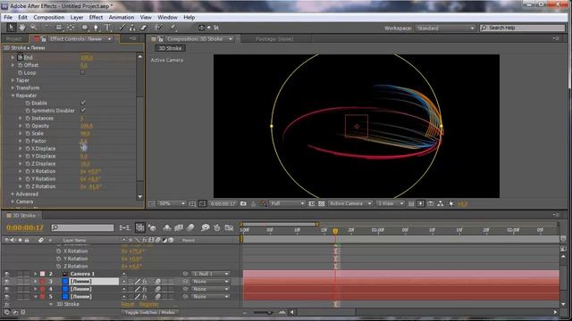Open the Layer menu
The width and height of the screenshot is (572, 321).
(77, 17)
